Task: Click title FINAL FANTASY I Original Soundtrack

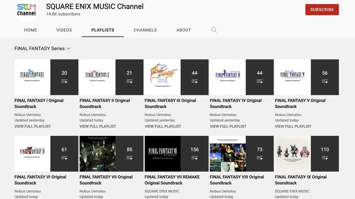Action: point(39,103)
